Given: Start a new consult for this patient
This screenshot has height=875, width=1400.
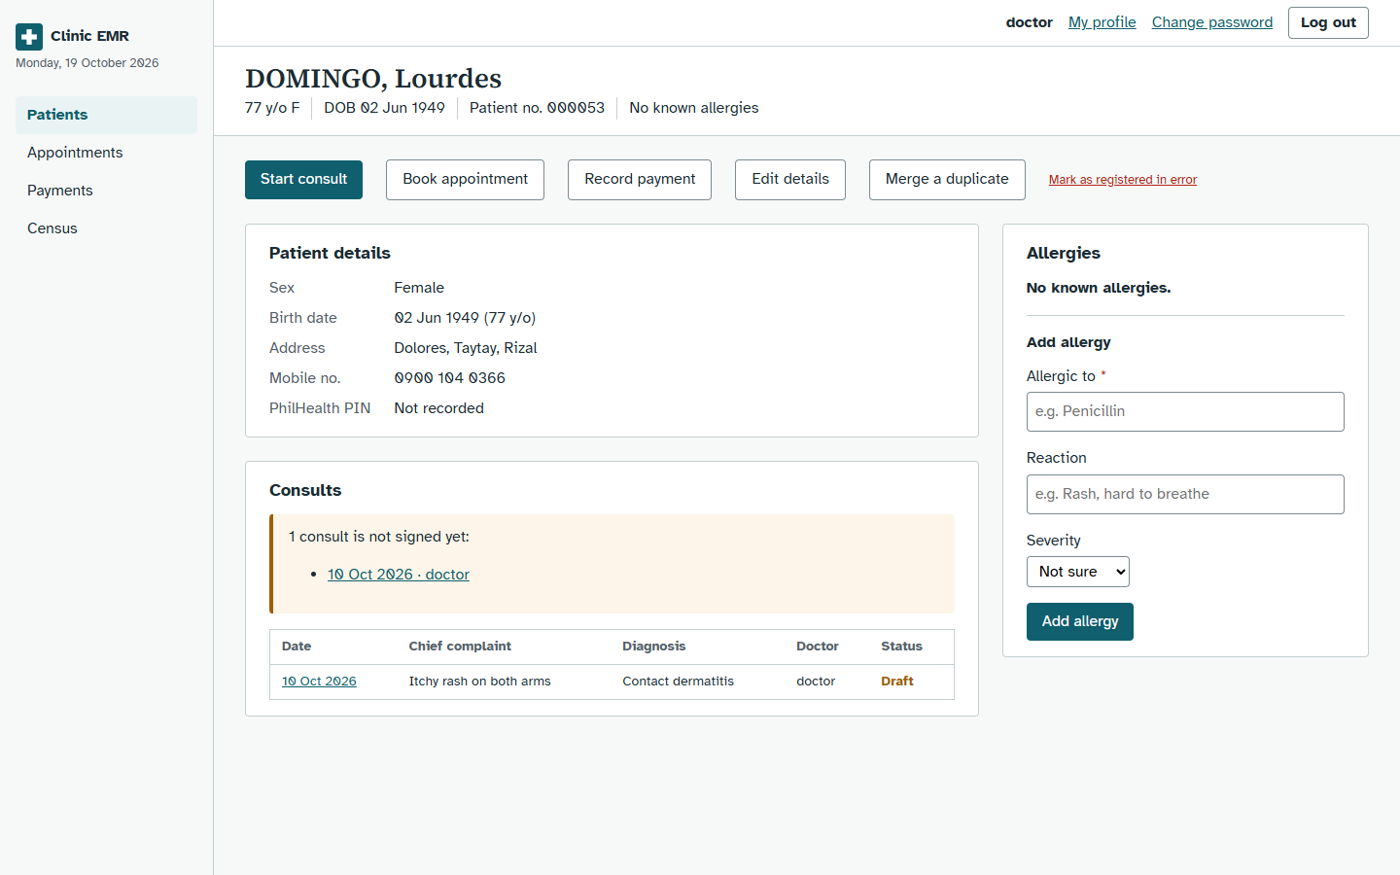Looking at the screenshot, I should point(303,180).
